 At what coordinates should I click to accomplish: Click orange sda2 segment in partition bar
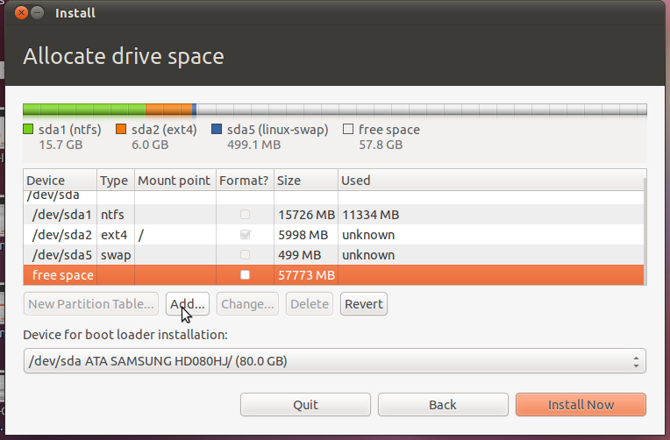tap(168, 110)
